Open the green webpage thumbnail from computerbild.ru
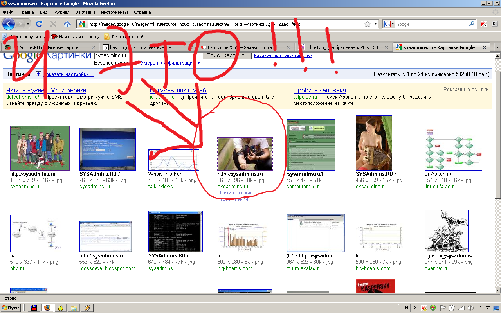This screenshot has width=501, height=313. 311,145
